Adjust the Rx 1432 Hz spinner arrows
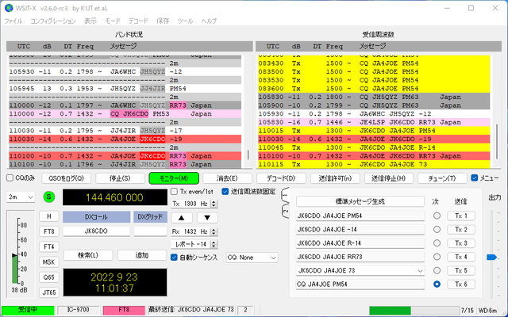 click(214, 231)
